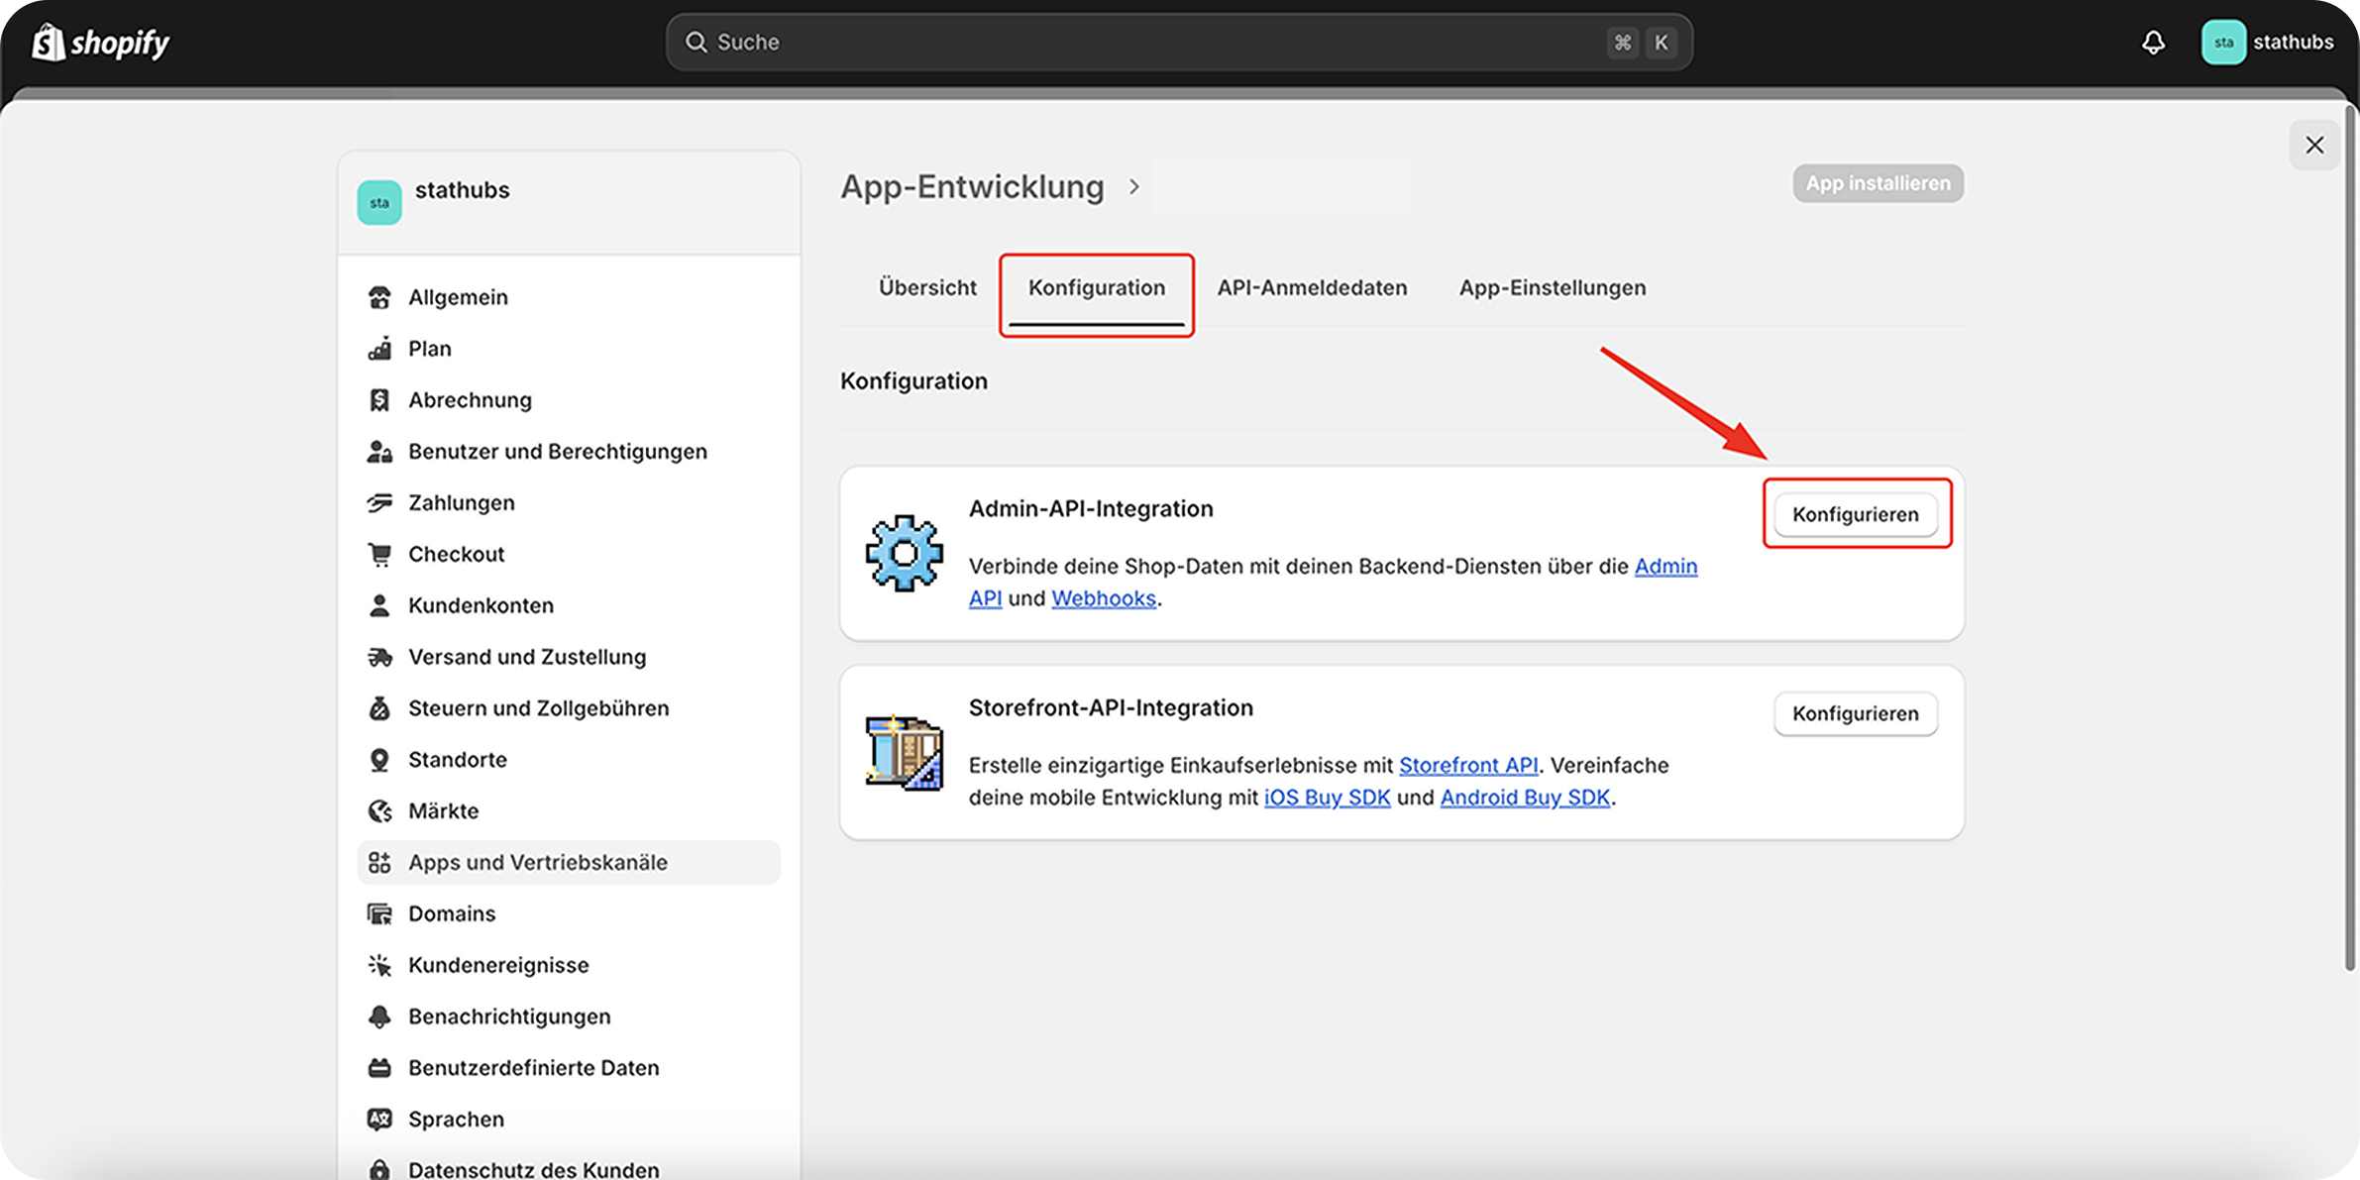Screen dimensions: 2360x1180
Task: Click the Steuern money bag icon
Action: [x=379, y=708]
